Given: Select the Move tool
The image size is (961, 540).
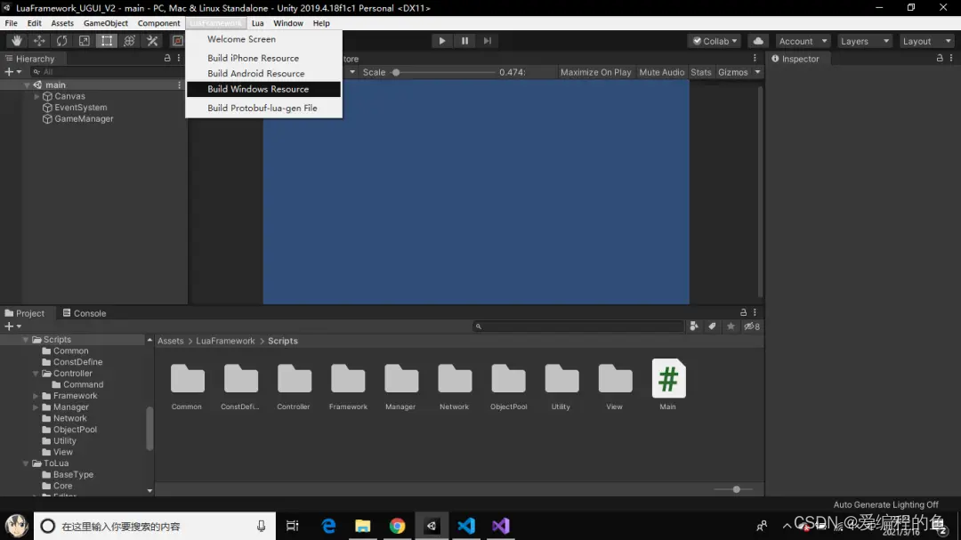Looking at the screenshot, I should (38, 40).
